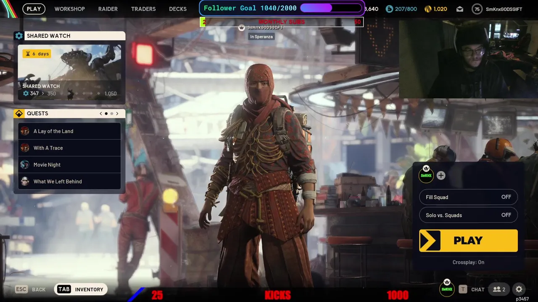Open the PLAY tab
This screenshot has width=538, height=302.
[x=34, y=9]
